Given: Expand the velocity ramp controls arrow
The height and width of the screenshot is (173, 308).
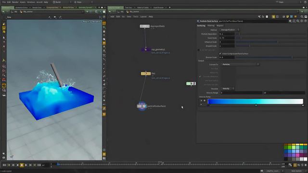Looking at the screenshot, I should pos(201,105).
